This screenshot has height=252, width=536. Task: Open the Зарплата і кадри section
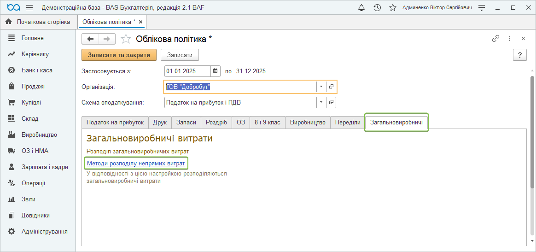click(x=45, y=167)
